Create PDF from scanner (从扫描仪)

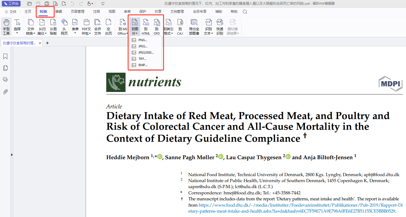[42, 27]
